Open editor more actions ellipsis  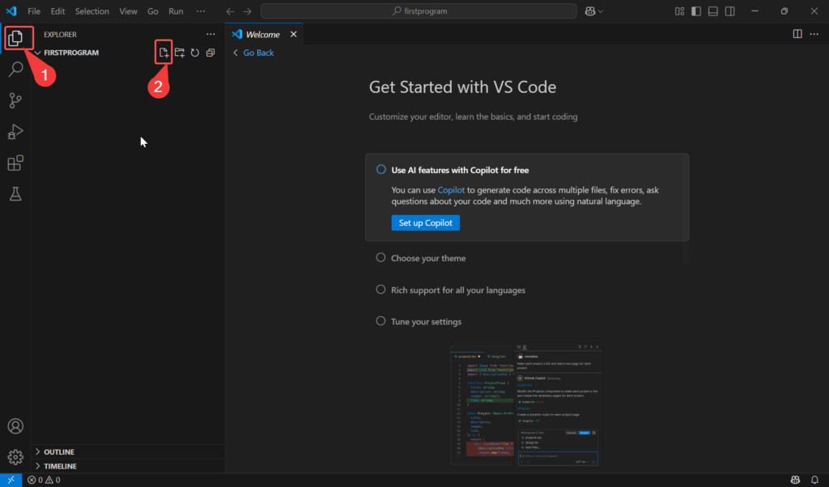(x=814, y=34)
